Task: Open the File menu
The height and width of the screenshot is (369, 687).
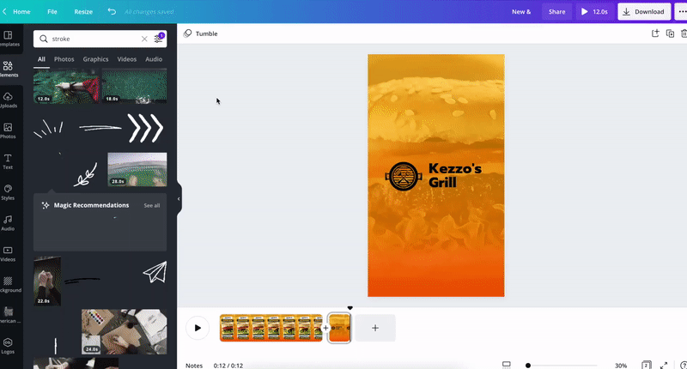Action: 52,12
